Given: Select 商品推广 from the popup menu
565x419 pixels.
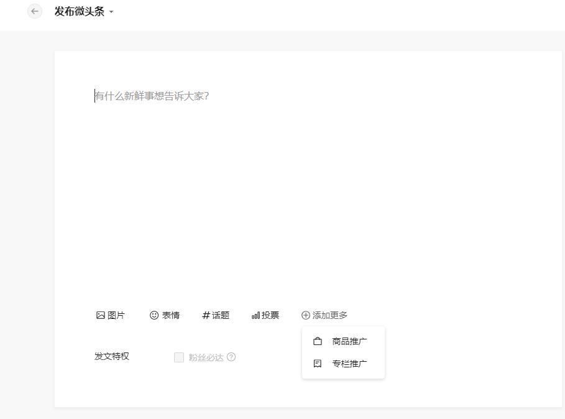Looking at the screenshot, I should (x=349, y=341).
